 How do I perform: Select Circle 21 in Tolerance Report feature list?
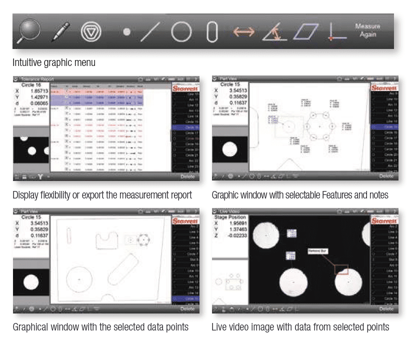(185, 155)
